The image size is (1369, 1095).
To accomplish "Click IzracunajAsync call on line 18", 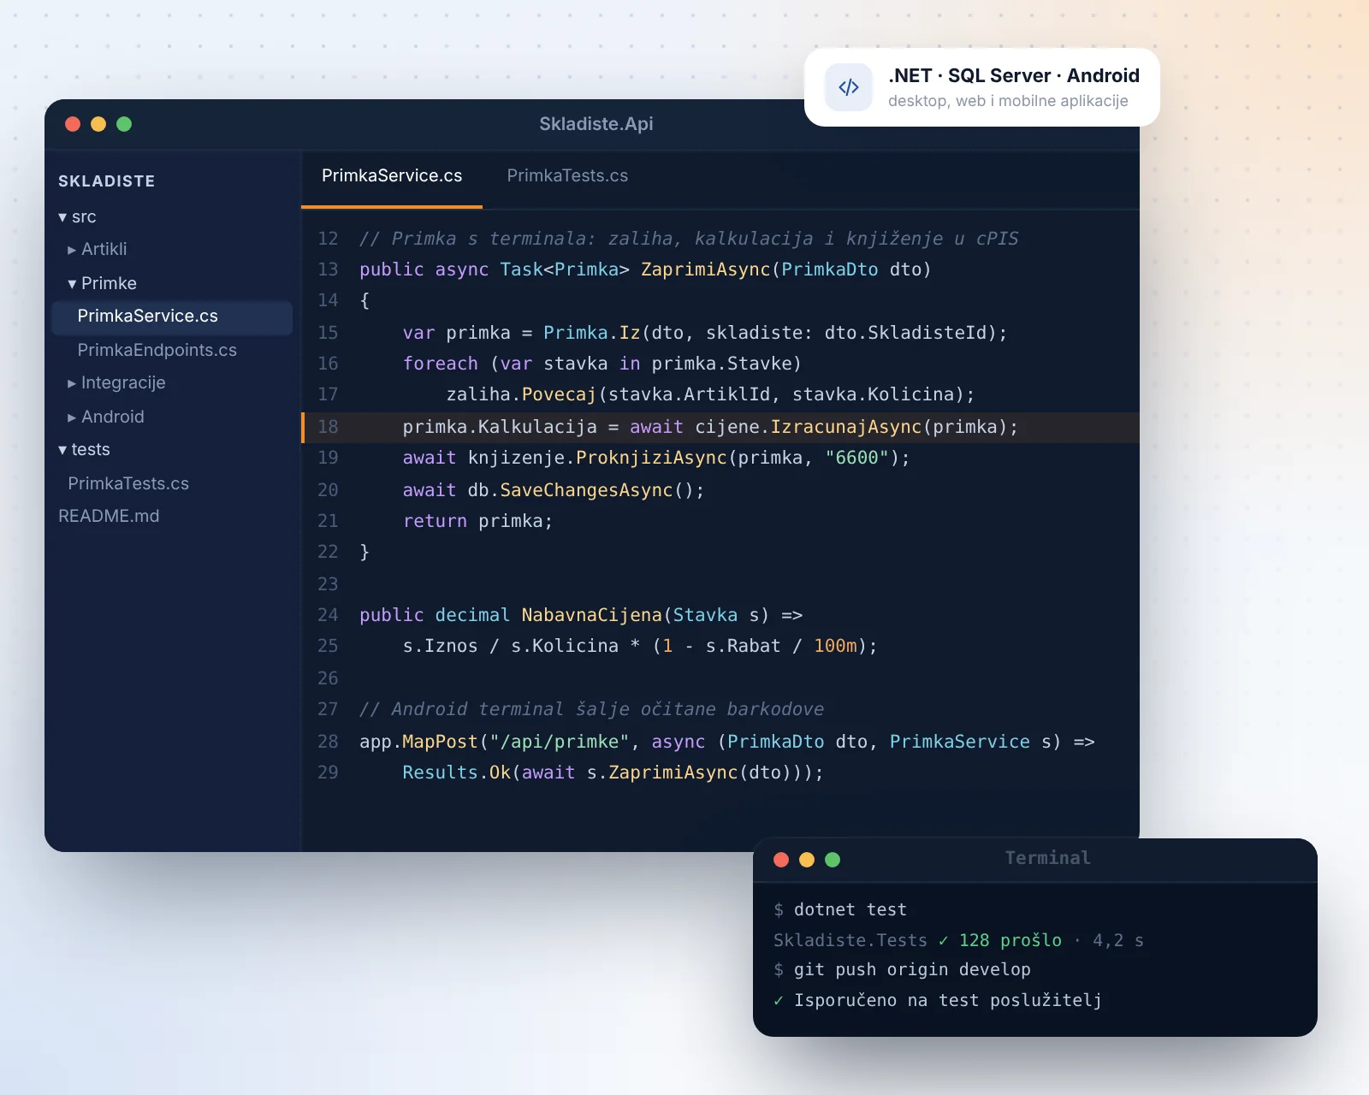I will [846, 427].
